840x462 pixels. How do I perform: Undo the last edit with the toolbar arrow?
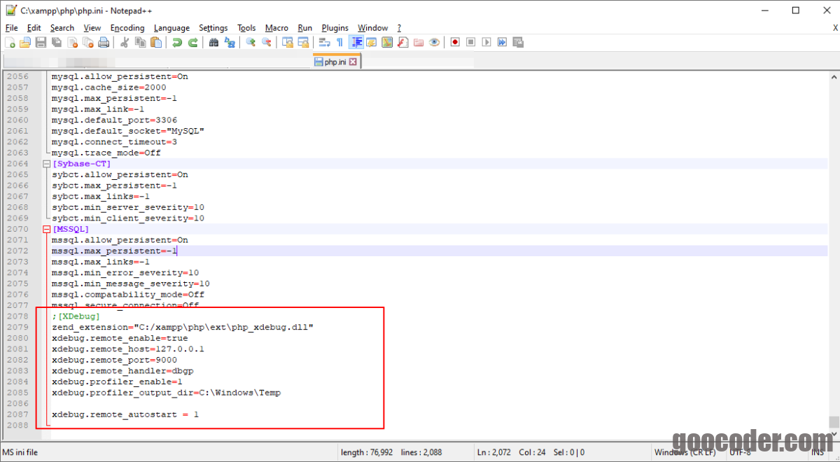(177, 42)
